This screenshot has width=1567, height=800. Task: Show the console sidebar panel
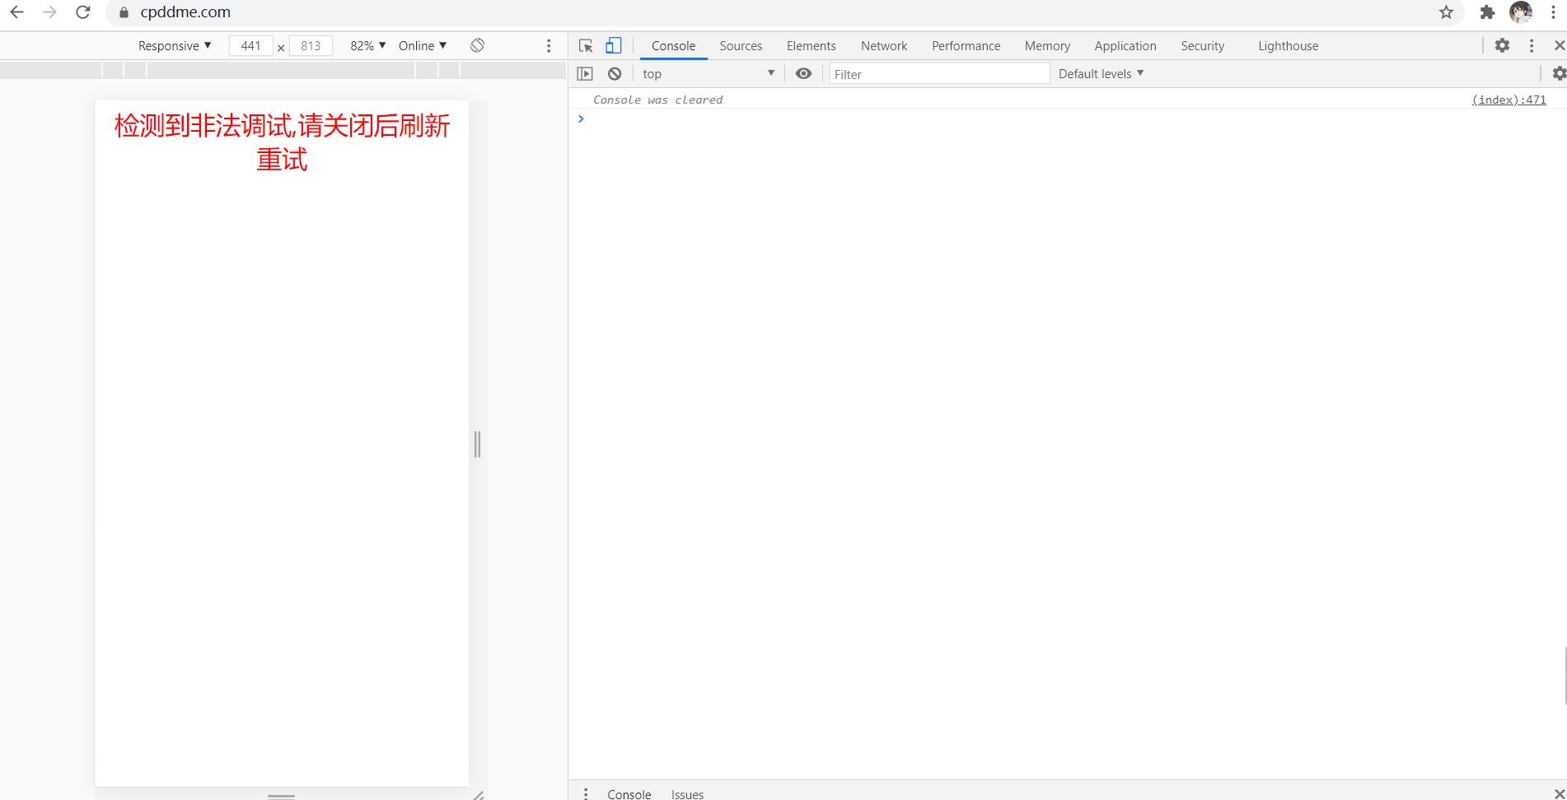click(x=585, y=74)
